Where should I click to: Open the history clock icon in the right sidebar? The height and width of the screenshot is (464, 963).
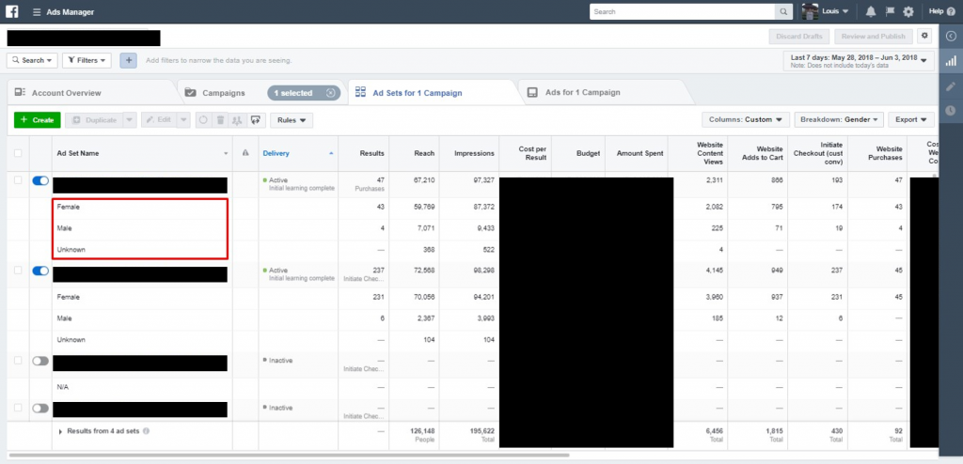(x=951, y=111)
